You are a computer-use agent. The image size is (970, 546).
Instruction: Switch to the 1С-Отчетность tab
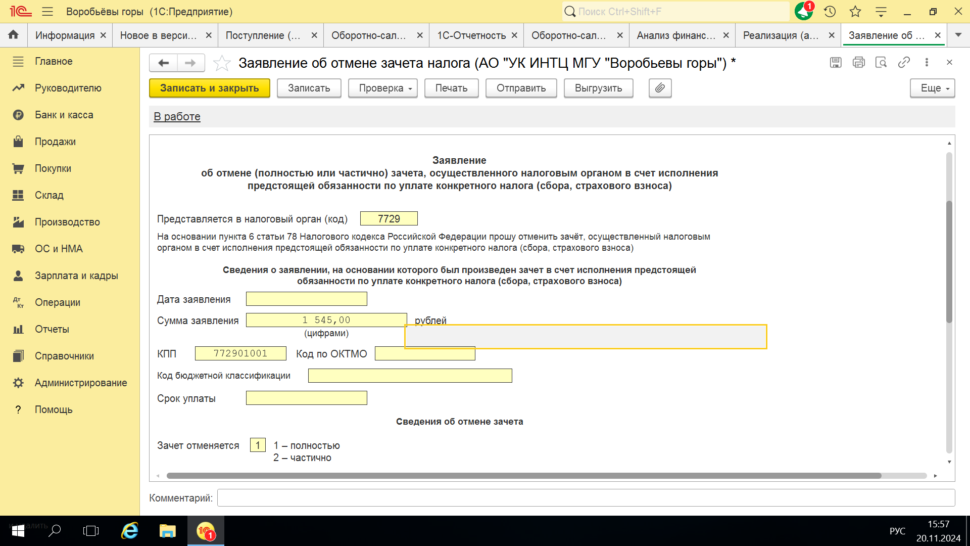point(471,35)
